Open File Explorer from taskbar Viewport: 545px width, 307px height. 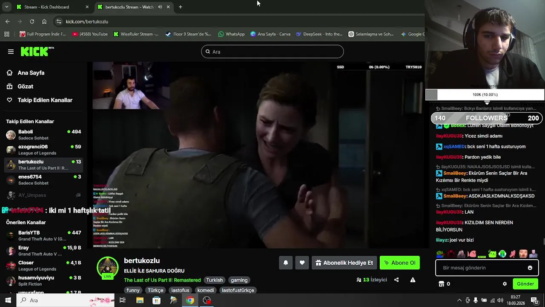[140, 300]
